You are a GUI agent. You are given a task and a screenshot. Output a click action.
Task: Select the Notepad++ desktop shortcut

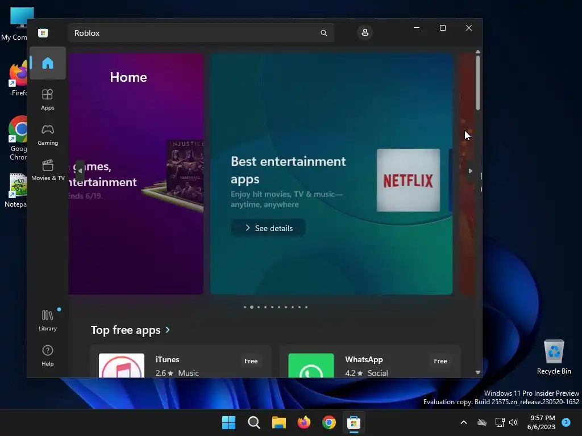[x=16, y=190]
